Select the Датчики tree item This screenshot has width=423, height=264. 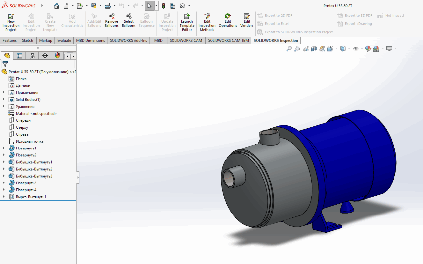click(23, 85)
